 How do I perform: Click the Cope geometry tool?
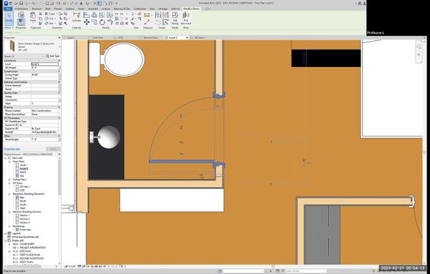pyautogui.click(x=51, y=14)
